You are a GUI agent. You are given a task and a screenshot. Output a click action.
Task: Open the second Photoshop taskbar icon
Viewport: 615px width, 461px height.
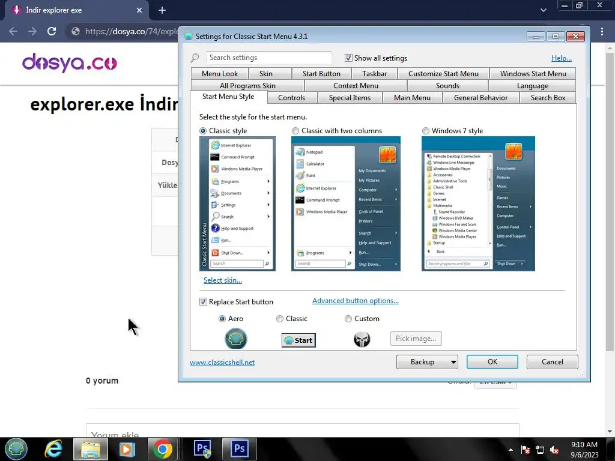(239, 449)
